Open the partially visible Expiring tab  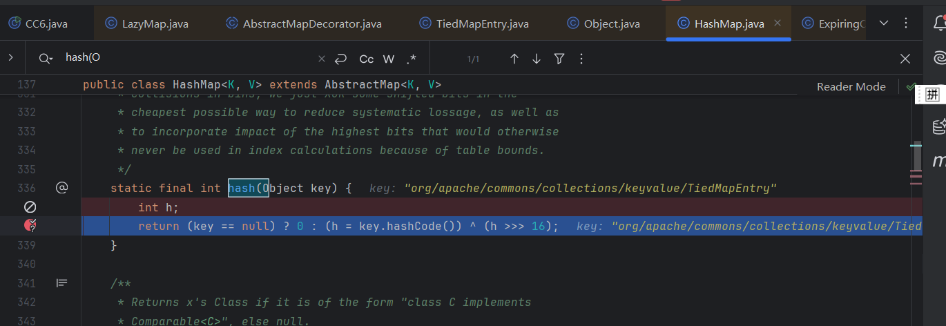click(833, 23)
